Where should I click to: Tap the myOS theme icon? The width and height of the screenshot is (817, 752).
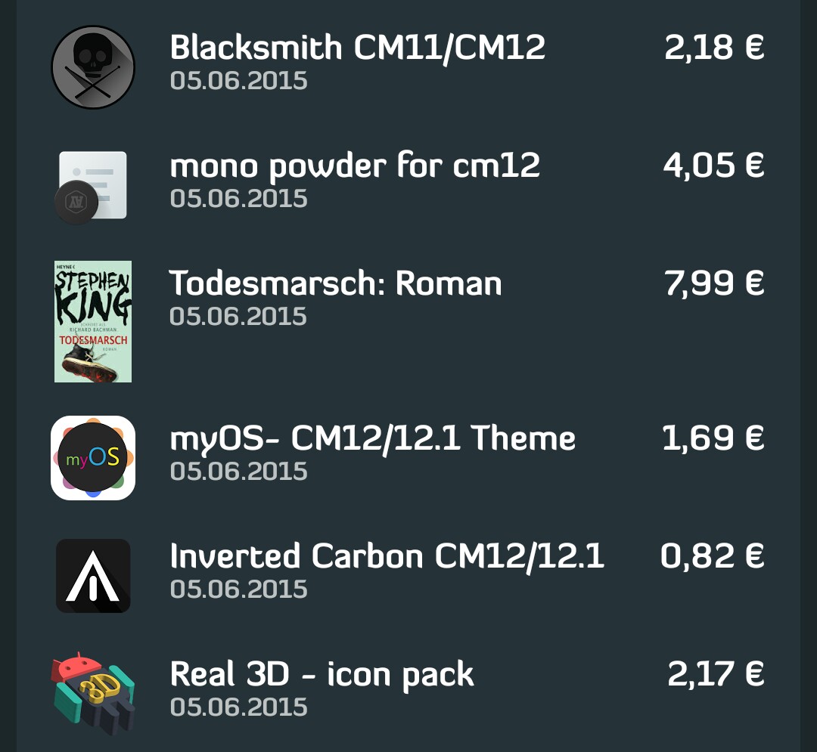pos(93,458)
